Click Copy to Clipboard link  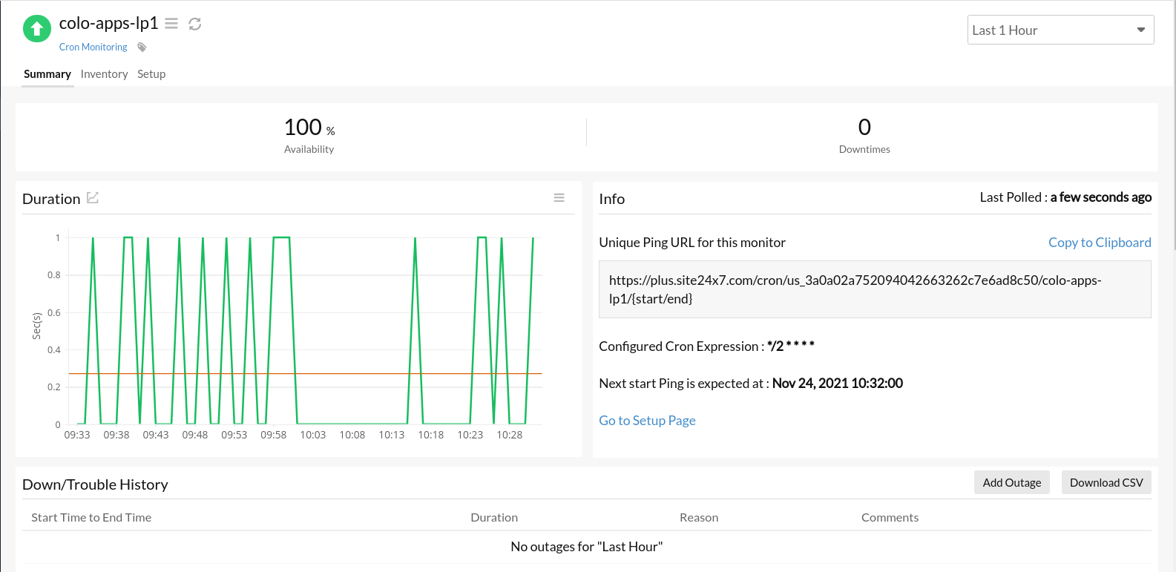1100,243
